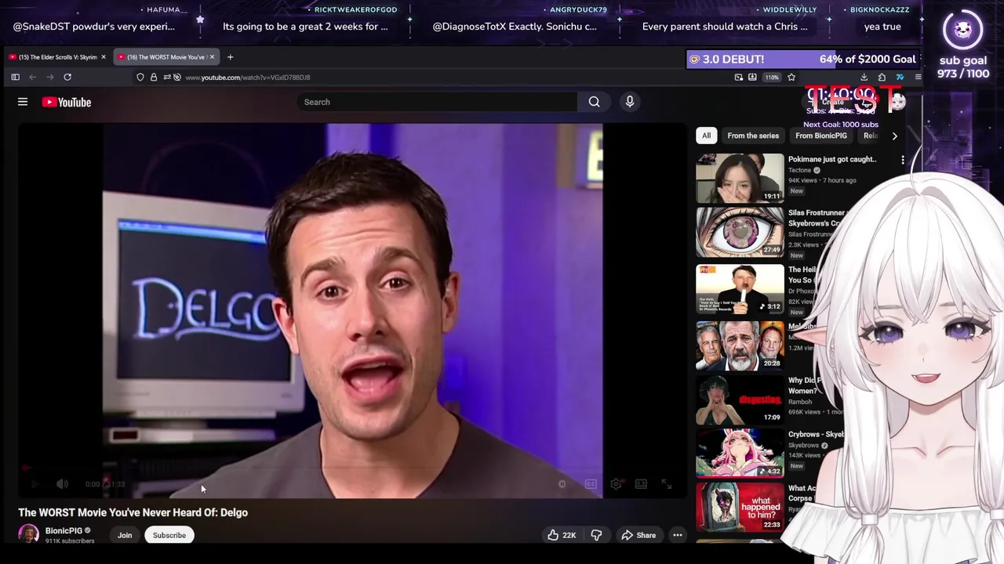Share the video using Share button
Image resolution: width=1004 pixels, height=564 pixels.
[x=638, y=535]
